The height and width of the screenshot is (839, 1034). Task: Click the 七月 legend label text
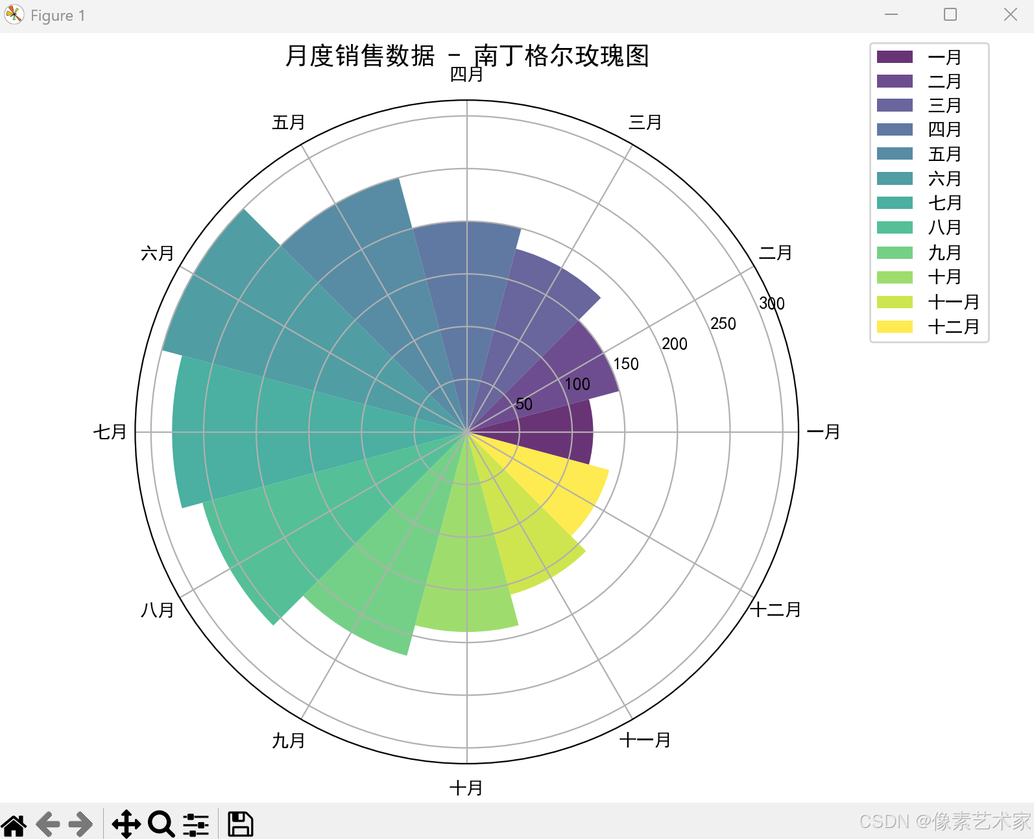point(944,202)
